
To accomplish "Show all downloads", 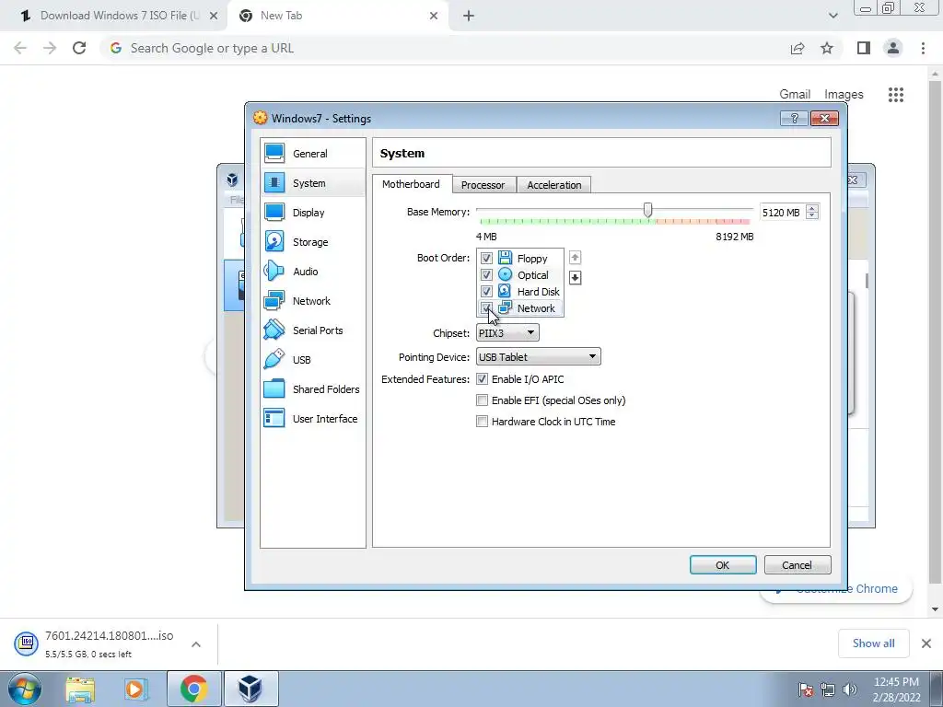I will [873, 643].
